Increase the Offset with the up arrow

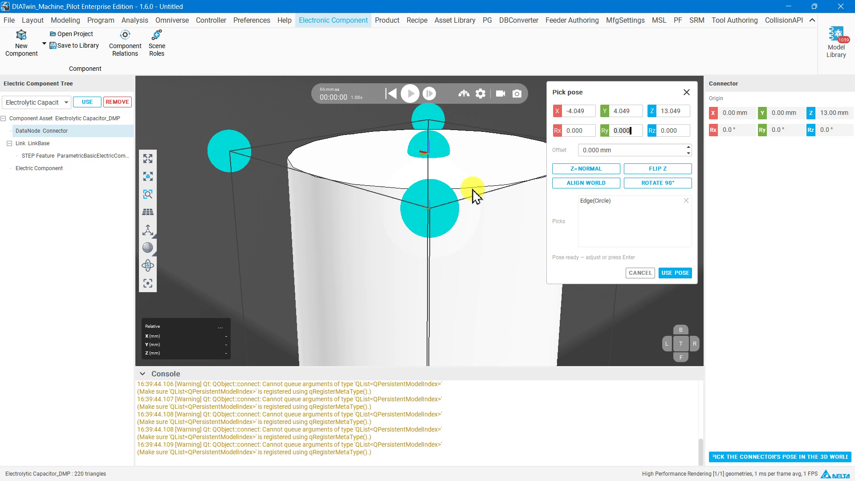[688, 147]
